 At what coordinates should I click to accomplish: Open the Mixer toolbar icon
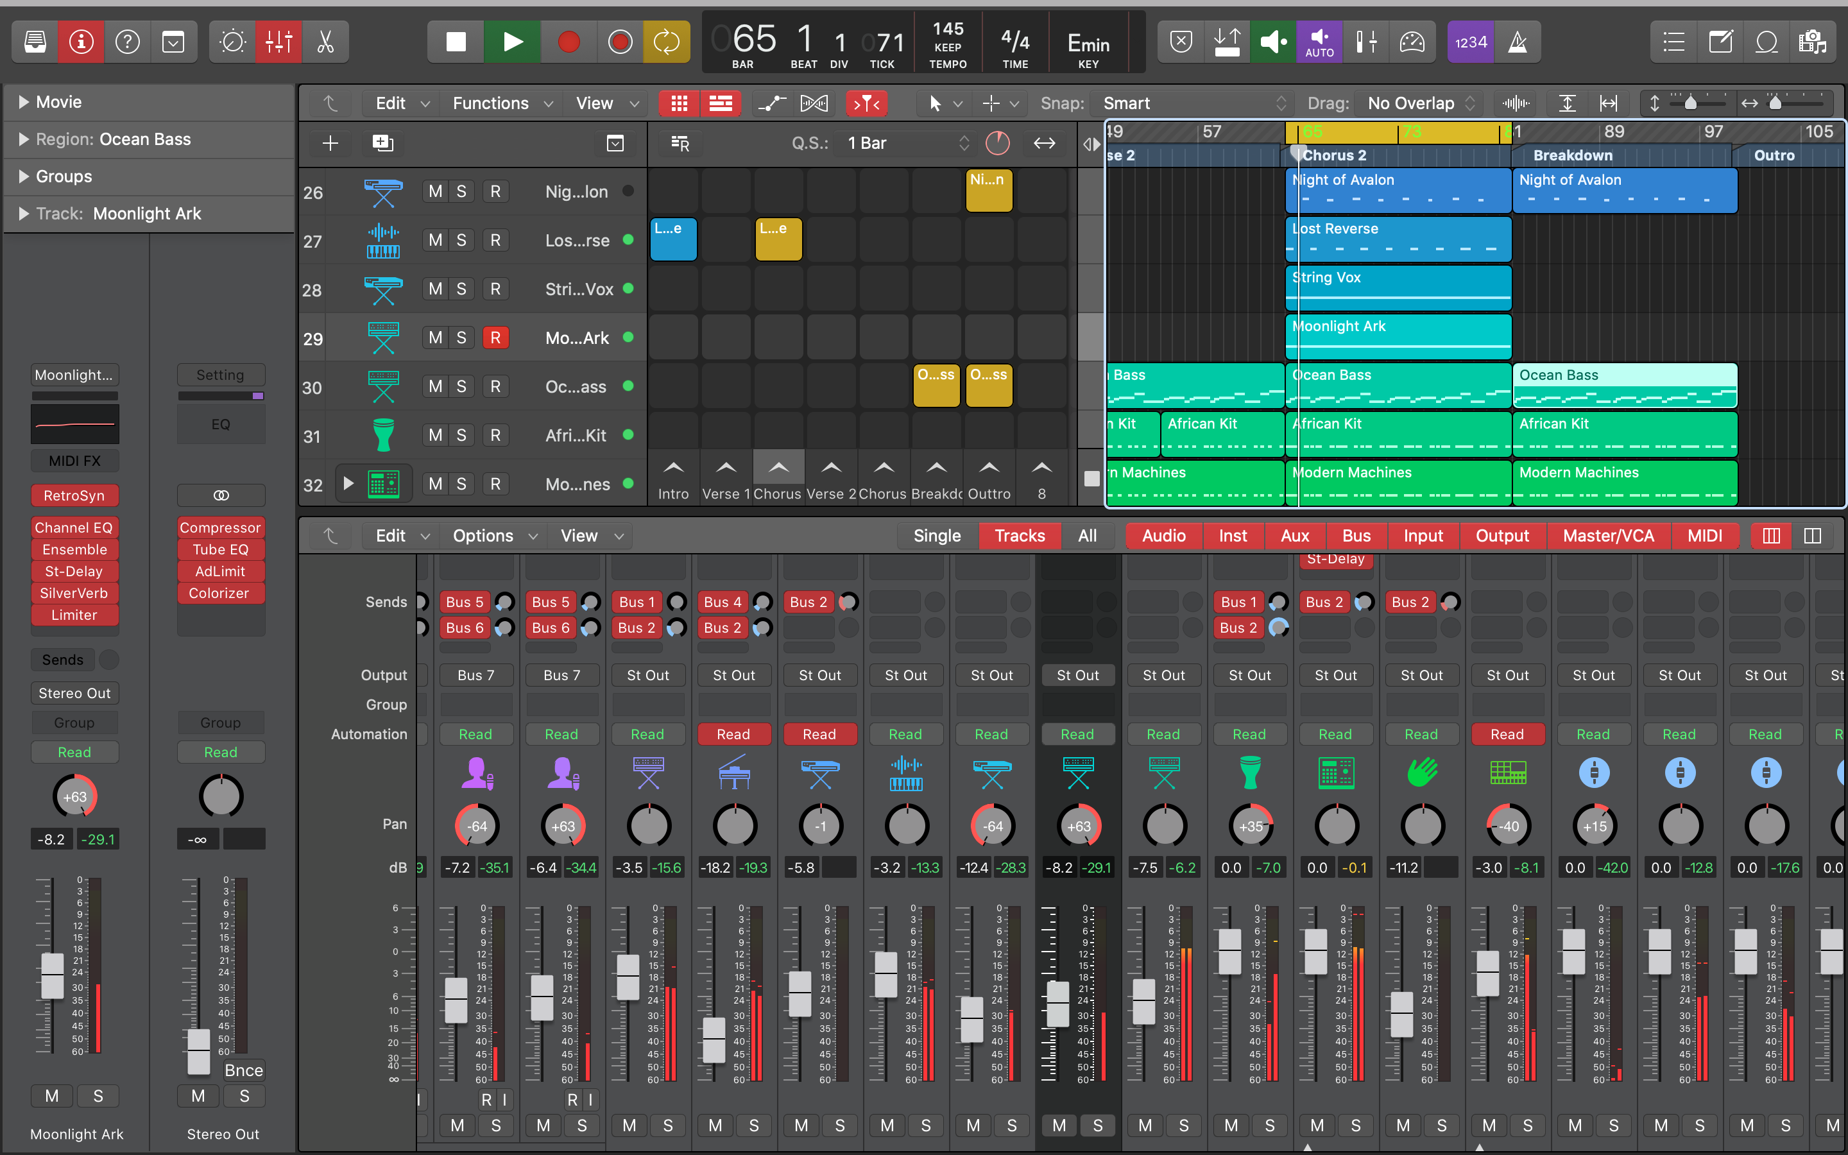[x=278, y=42]
